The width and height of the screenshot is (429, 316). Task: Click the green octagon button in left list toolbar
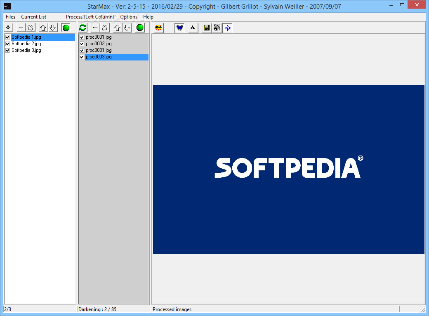tap(66, 28)
